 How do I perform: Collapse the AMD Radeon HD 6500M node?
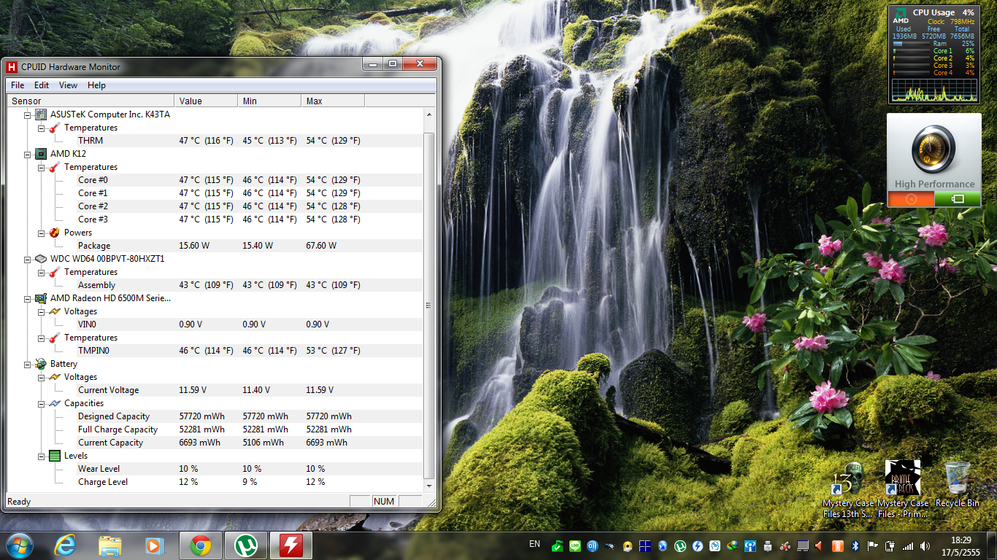[x=28, y=298]
